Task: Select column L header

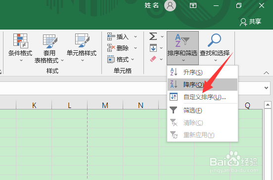Action: pos(69,105)
